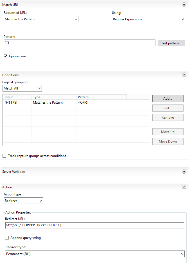Click the Move Down button
This screenshot has height=270, width=190.
168,141
